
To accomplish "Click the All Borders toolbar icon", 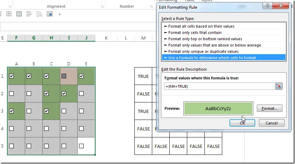I will tap(9, 14).
